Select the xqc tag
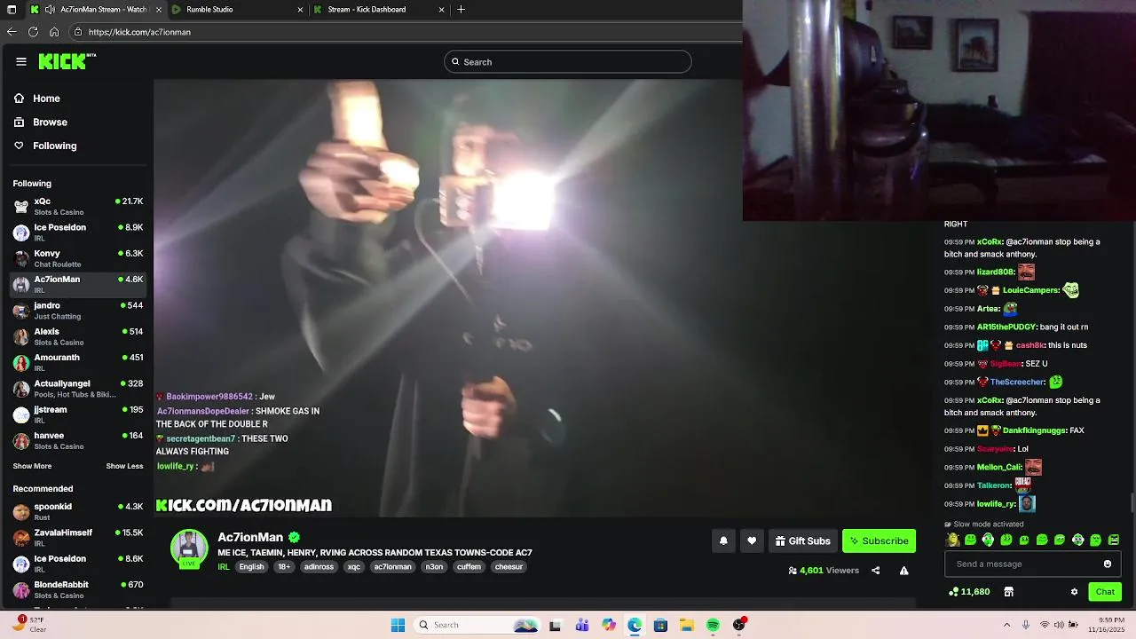 pyautogui.click(x=354, y=567)
